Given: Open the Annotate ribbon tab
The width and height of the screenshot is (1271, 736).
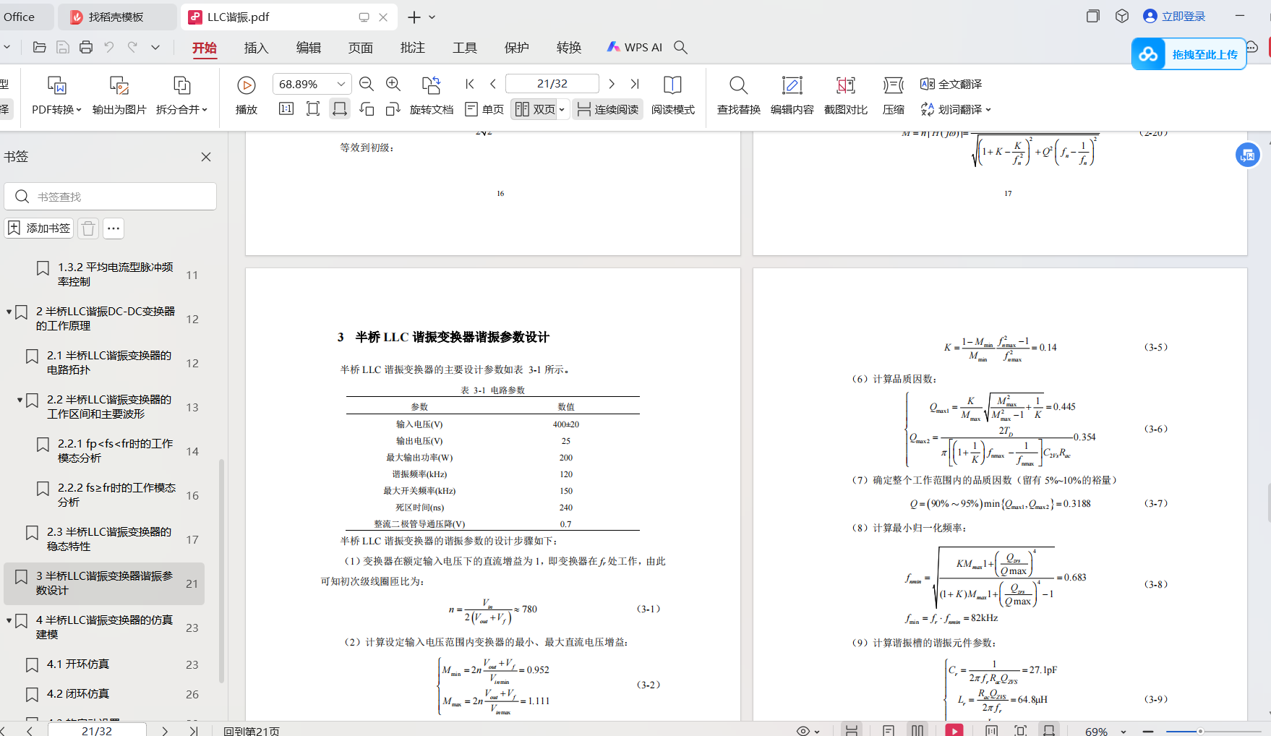Looking at the screenshot, I should tap(412, 48).
